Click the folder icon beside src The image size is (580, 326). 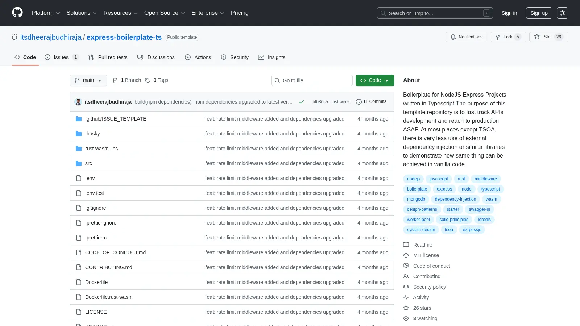pyautogui.click(x=79, y=163)
